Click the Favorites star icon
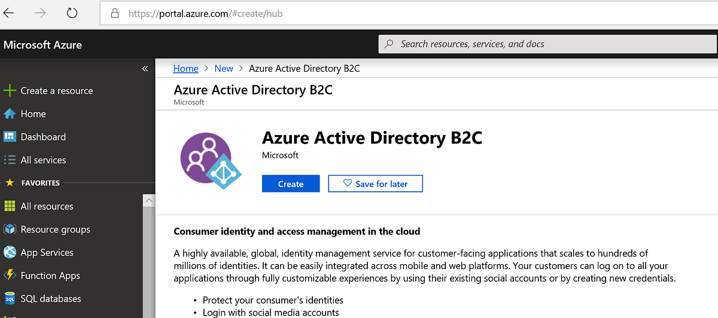 click(10, 183)
